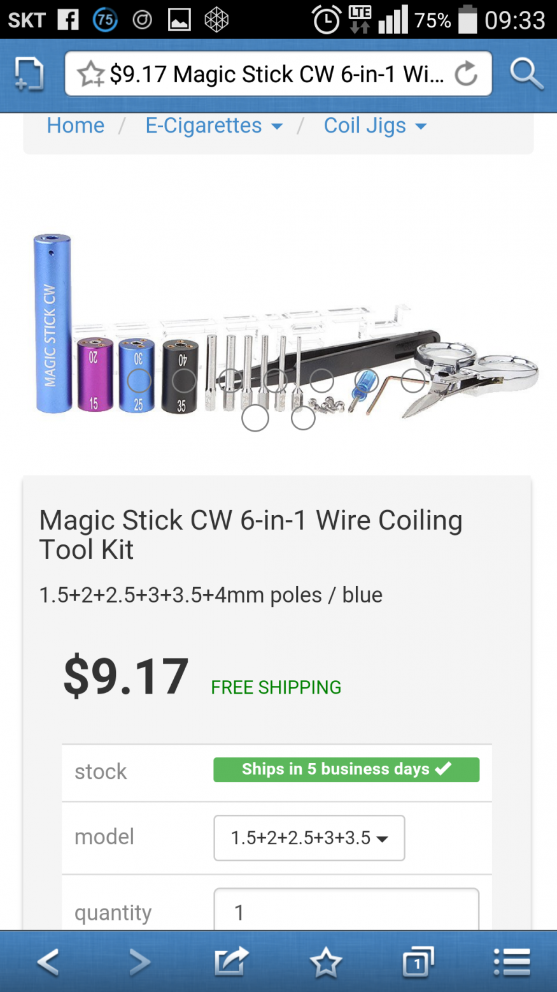The width and height of the screenshot is (557, 992).
Task: Tap the Facebook notification in status bar
Action: [68, 20]
